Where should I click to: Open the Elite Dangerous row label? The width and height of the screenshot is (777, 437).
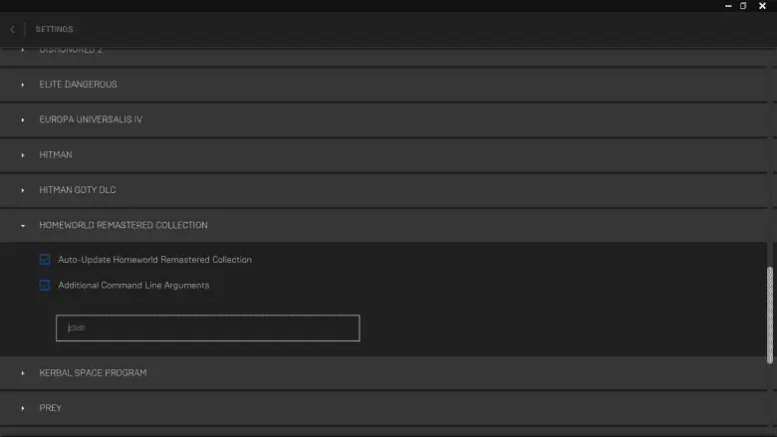coord(78,85)
